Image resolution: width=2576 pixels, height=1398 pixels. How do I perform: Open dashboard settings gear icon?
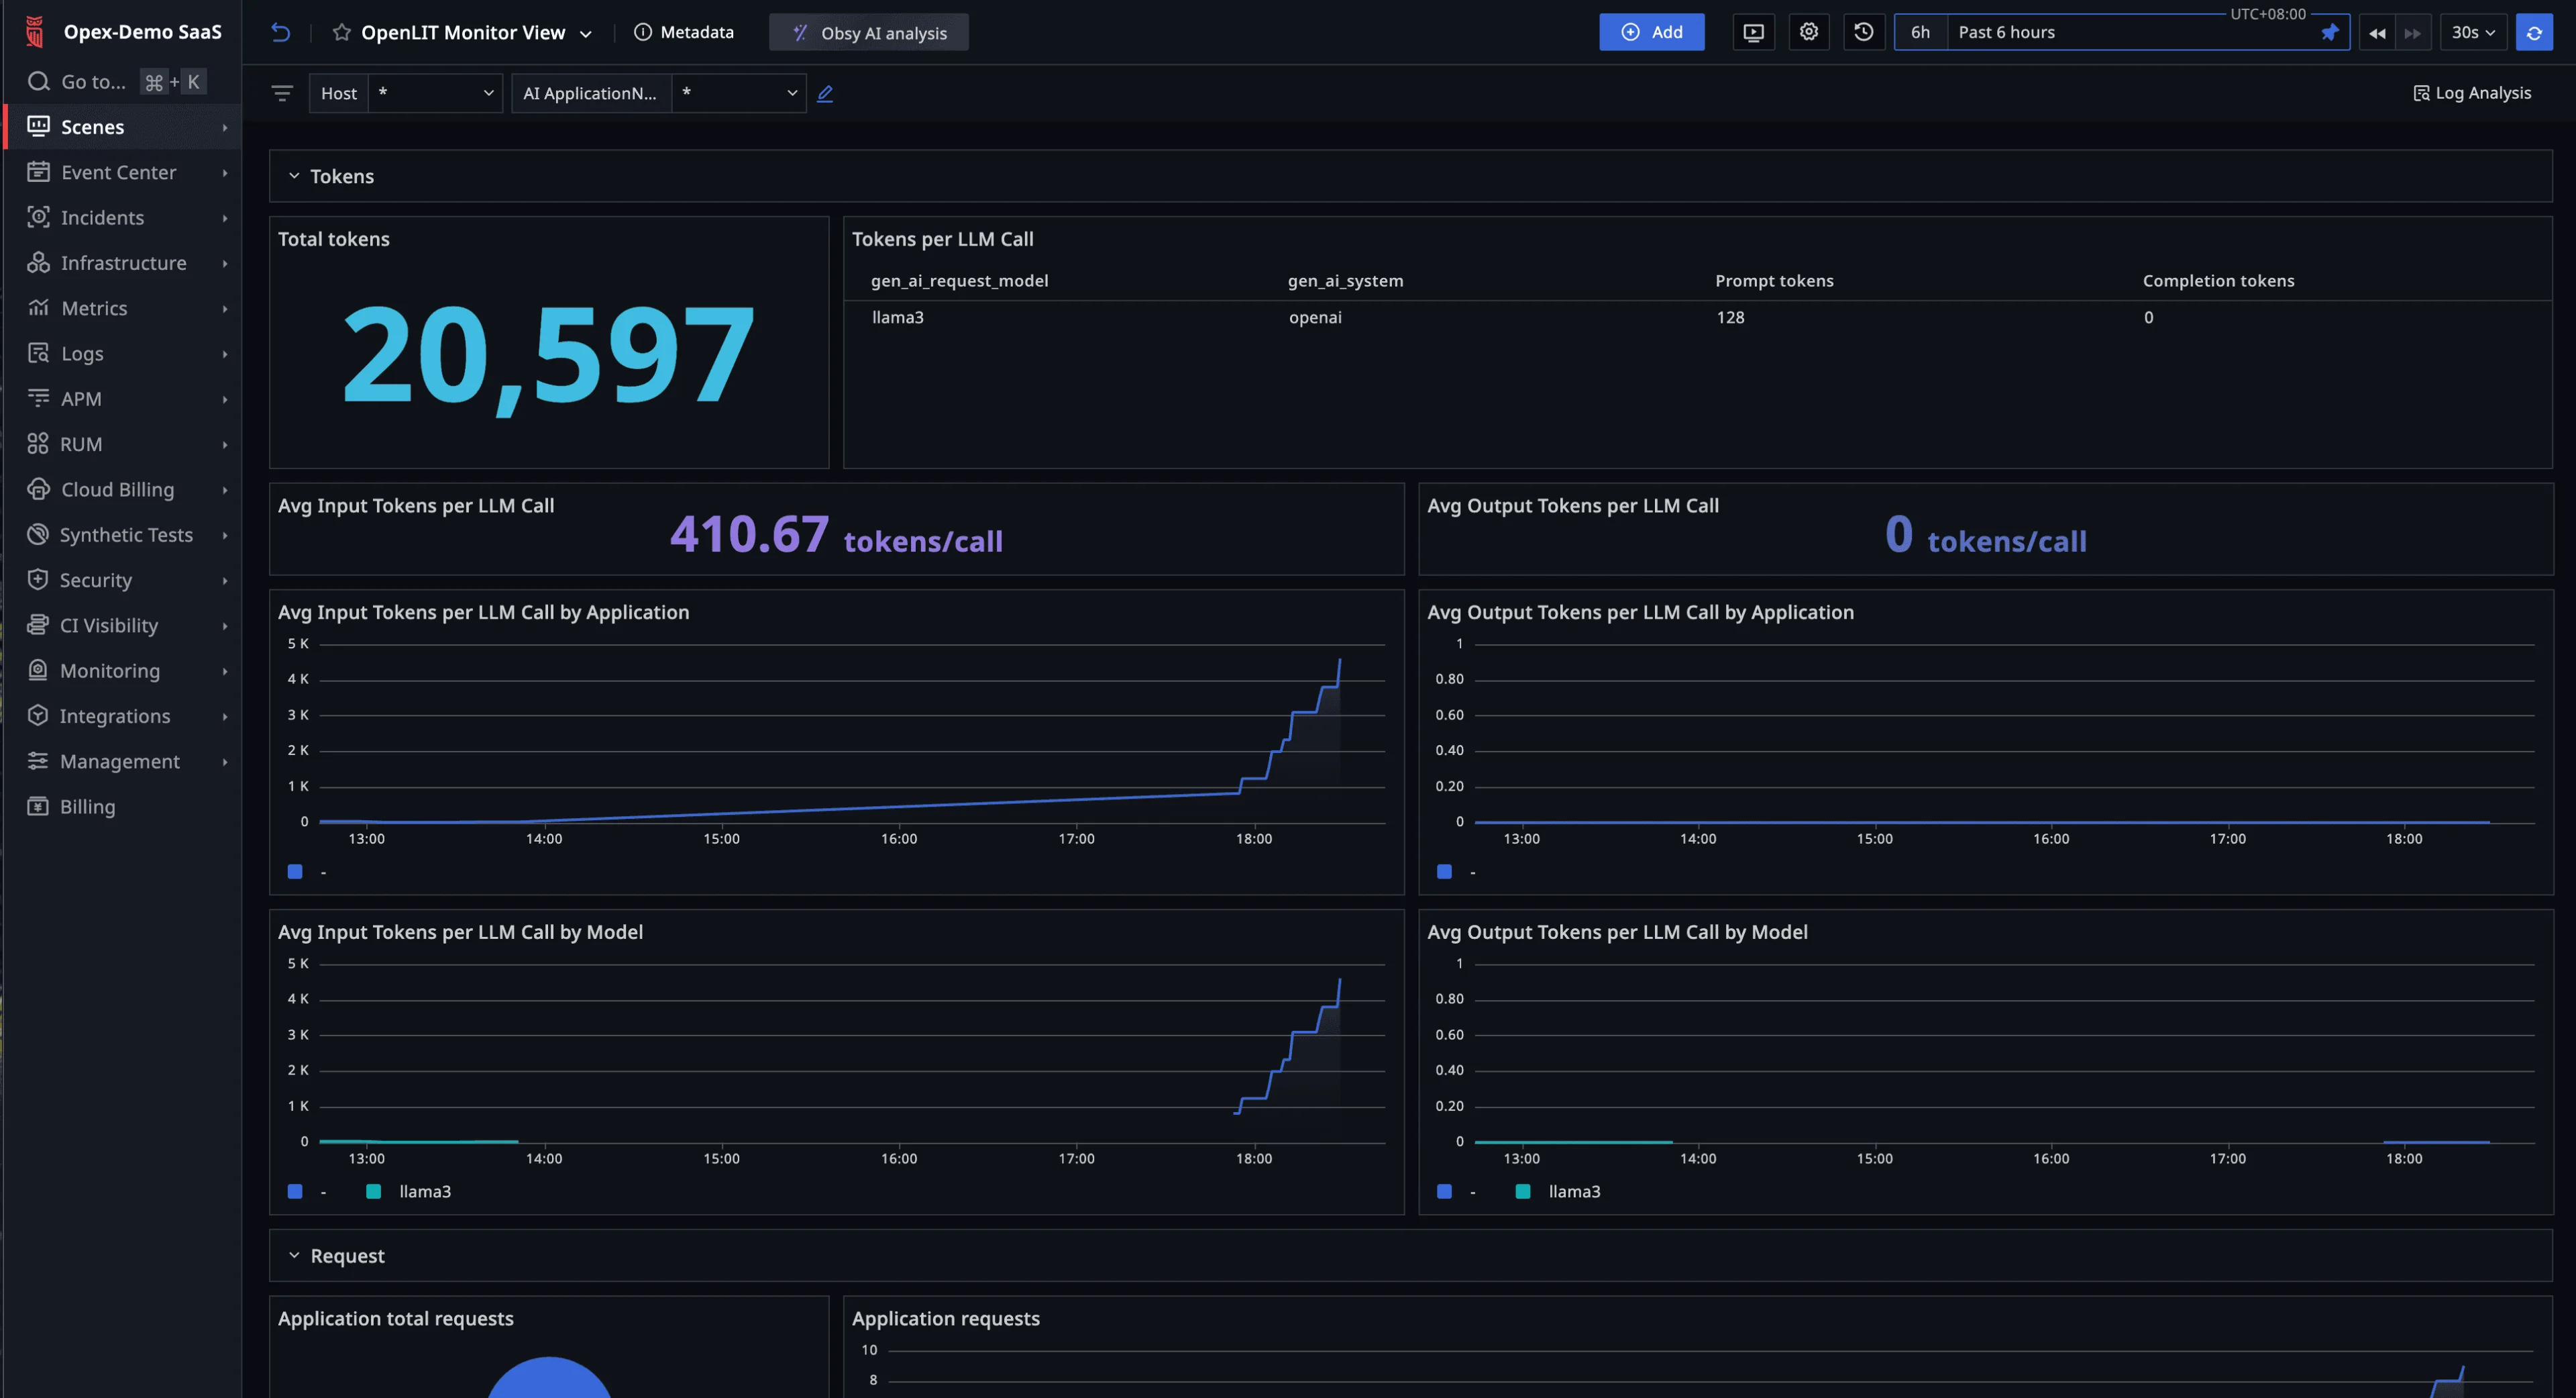[x=1808, y=32]
